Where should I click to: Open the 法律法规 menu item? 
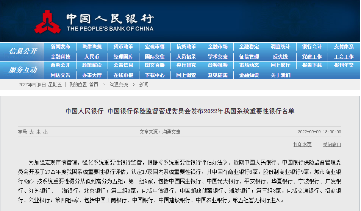92,46
